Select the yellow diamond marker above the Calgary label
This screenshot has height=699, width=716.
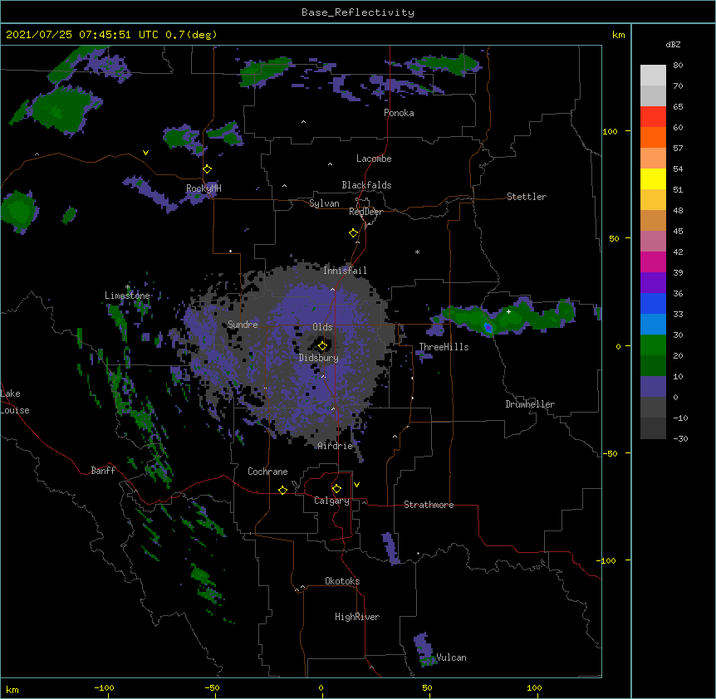(336, 489)
